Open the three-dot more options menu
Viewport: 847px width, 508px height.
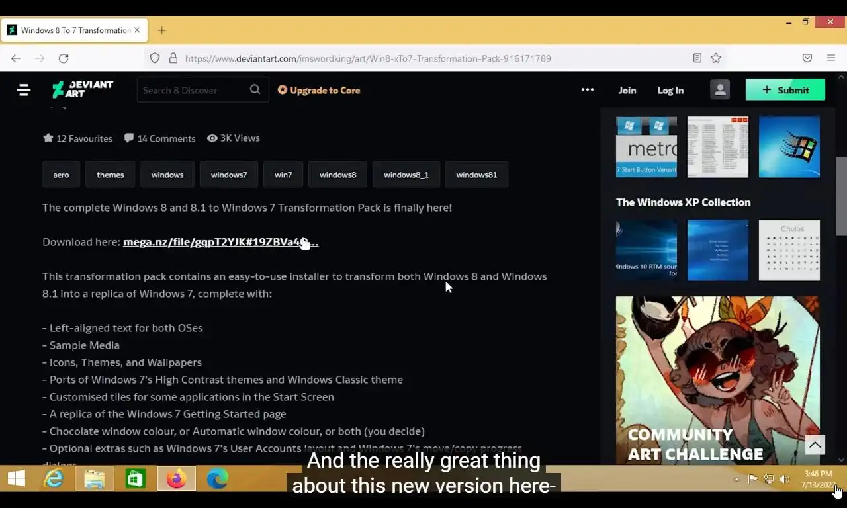point(588,90)
